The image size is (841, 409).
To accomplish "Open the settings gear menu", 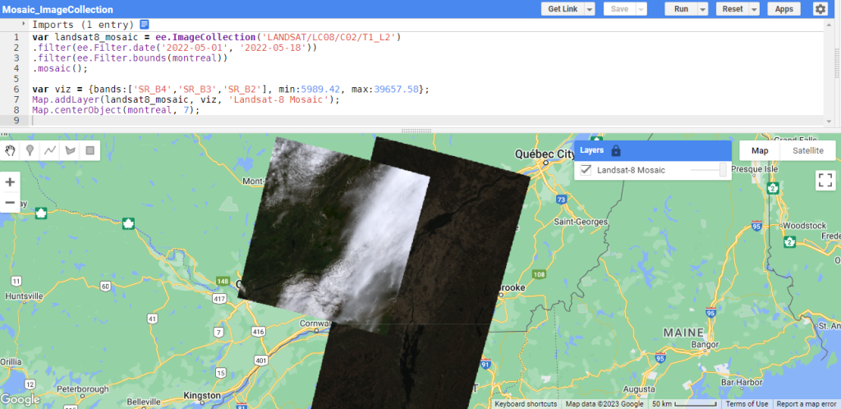I will (820, 9).
